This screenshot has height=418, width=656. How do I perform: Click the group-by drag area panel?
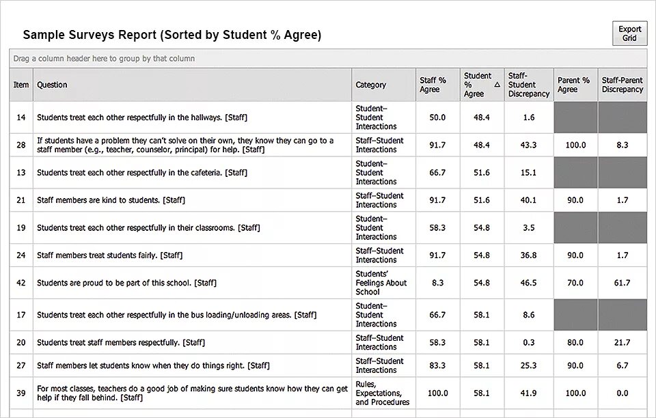(x=328, y=59)
